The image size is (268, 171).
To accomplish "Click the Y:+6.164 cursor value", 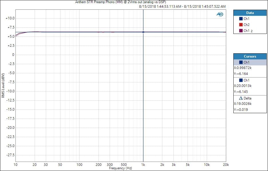I will point(240,74).
